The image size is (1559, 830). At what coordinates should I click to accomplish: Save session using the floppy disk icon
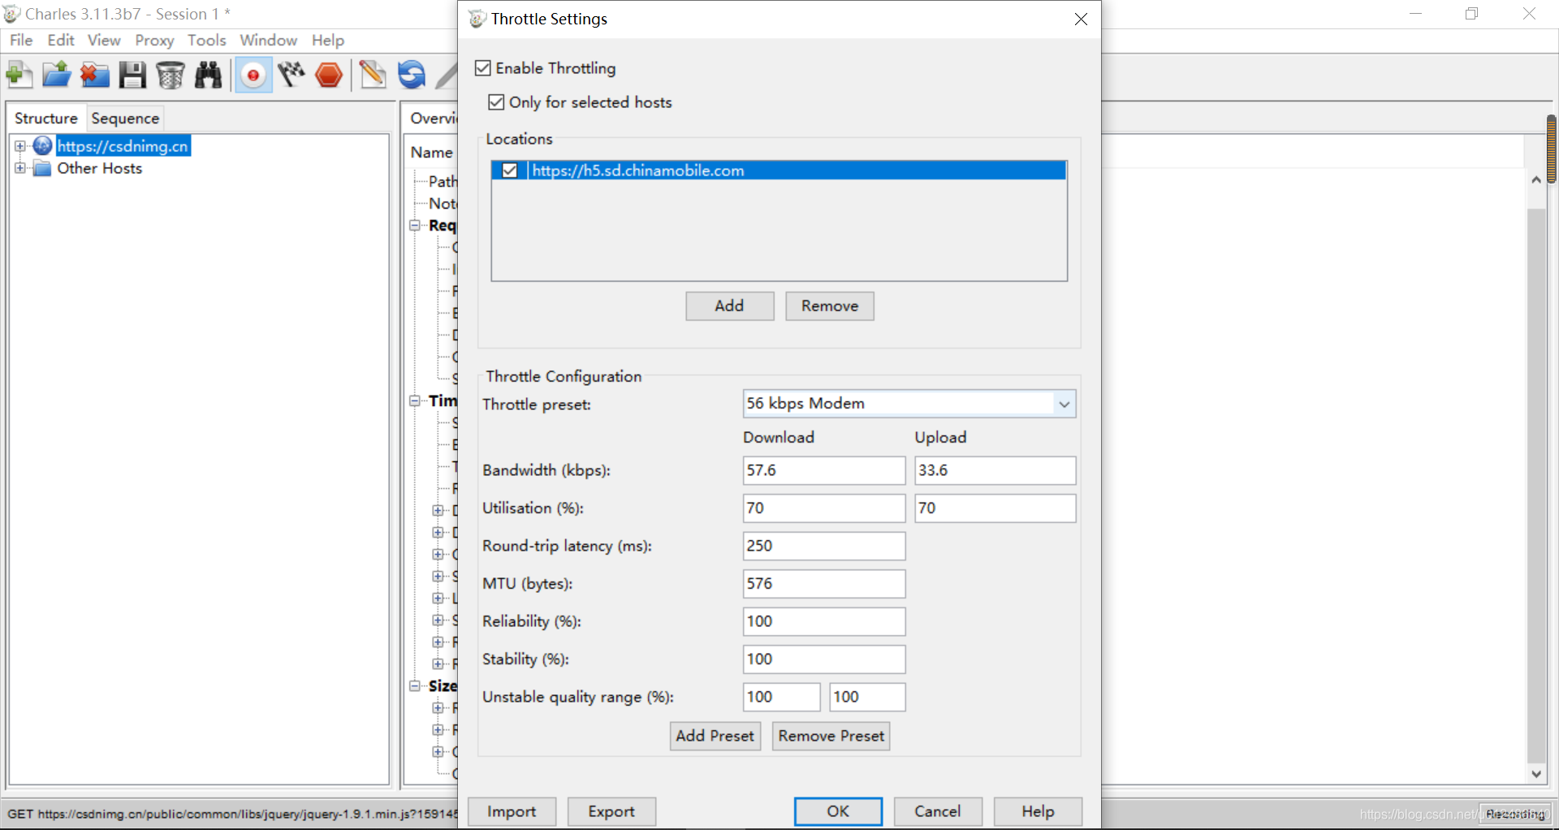(x=132, y=76)
